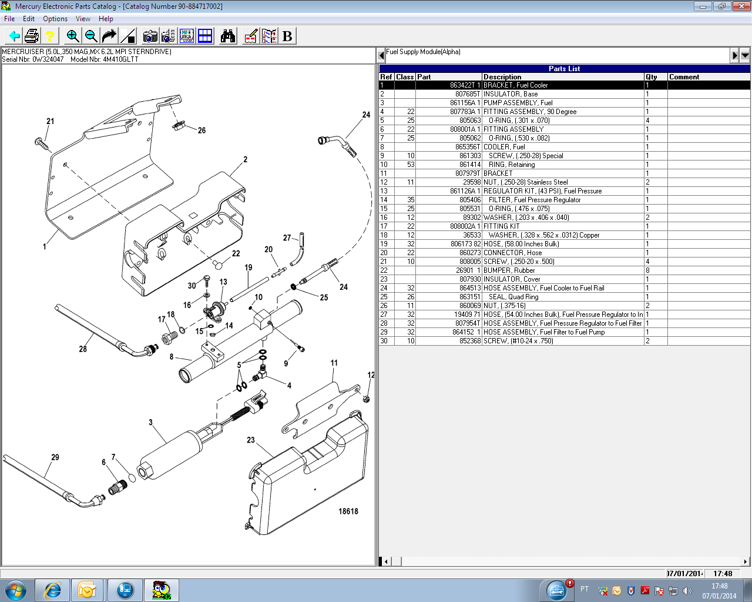Image resolution: width=752 pixels, height=602 pixels.
Task: Click callout 29 on the diagram
Action: pyautogui.click(x=55, y=457)
